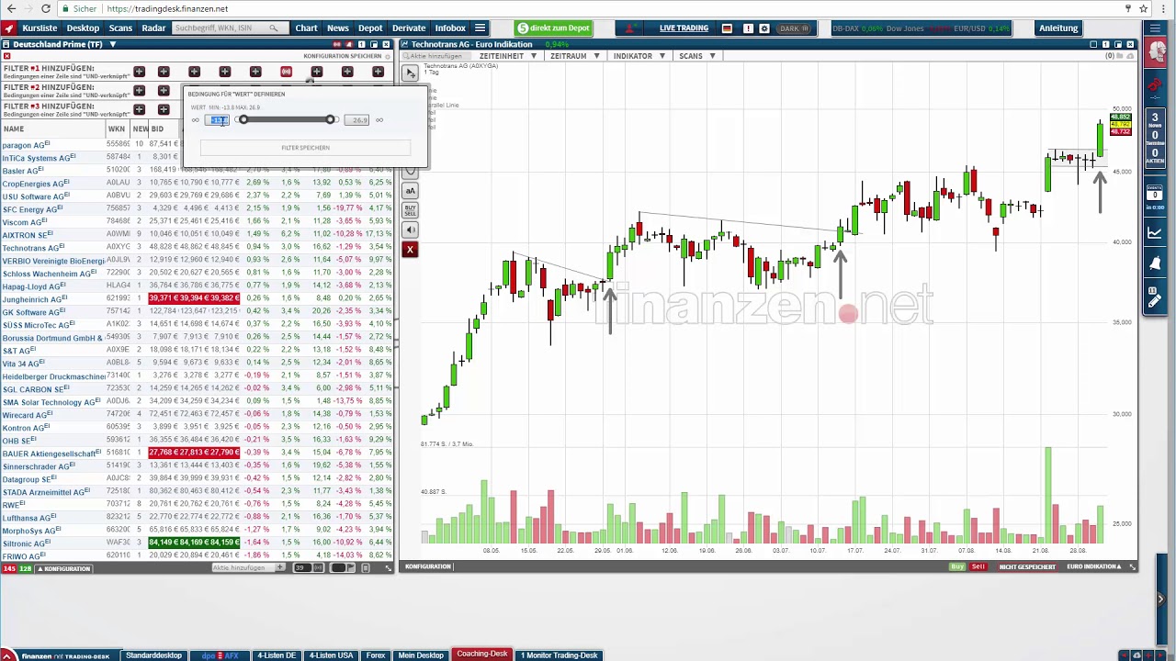Click the red X icon in the chart toolbar
Image resolution: width=1176 pixels, height=661 pixels.
[x=411, y=249]
